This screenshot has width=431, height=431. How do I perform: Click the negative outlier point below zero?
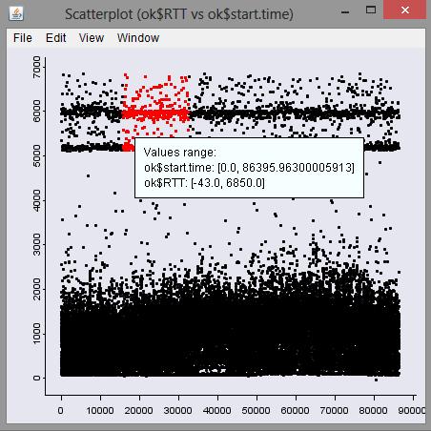click(376, 380)
